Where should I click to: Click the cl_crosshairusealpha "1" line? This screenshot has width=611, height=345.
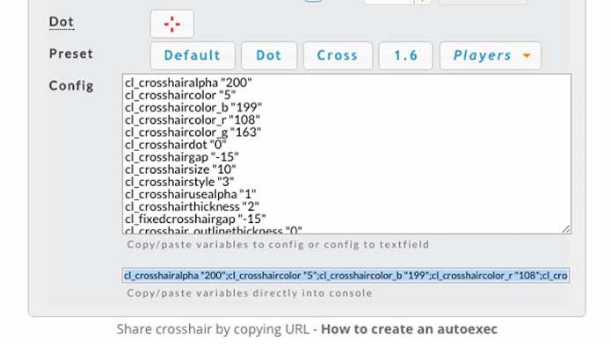191,194
